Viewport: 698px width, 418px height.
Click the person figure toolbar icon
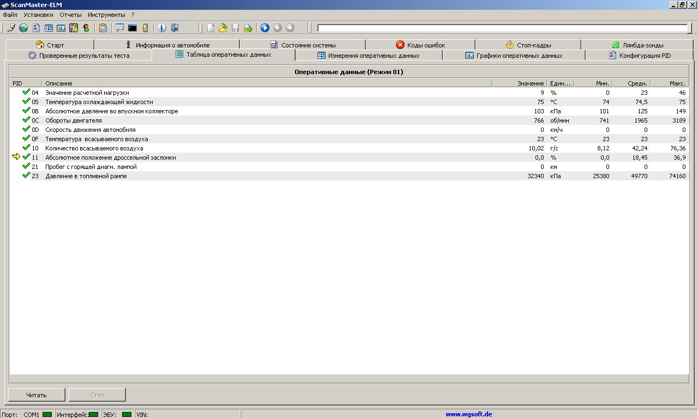[86, 28]
